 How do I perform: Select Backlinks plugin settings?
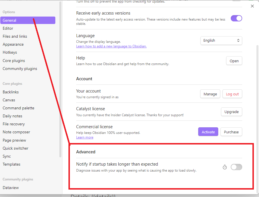(11, 92)
